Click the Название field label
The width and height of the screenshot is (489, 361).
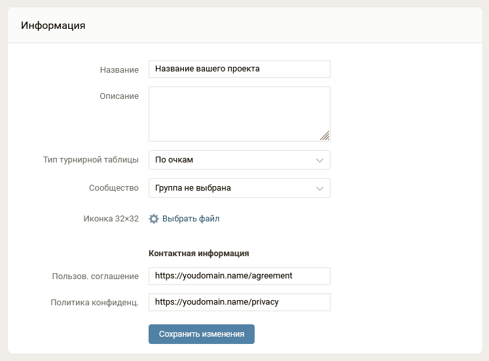coord(119,69)
